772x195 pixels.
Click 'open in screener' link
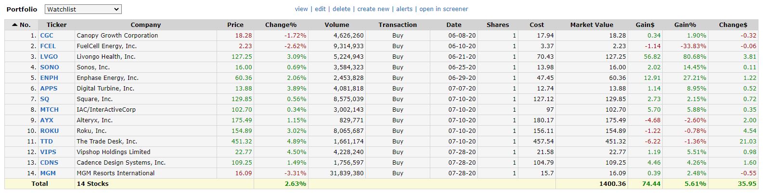click(443, 9)
